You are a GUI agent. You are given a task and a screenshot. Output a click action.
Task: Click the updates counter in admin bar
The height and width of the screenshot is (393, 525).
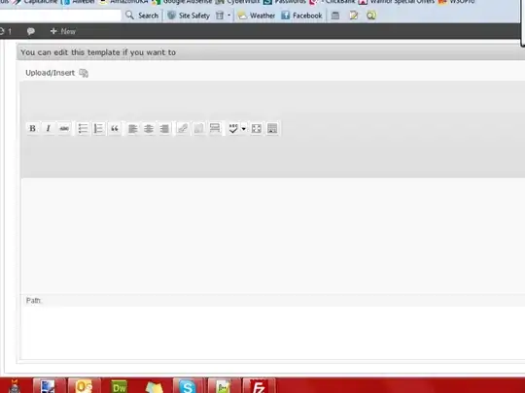6,31
